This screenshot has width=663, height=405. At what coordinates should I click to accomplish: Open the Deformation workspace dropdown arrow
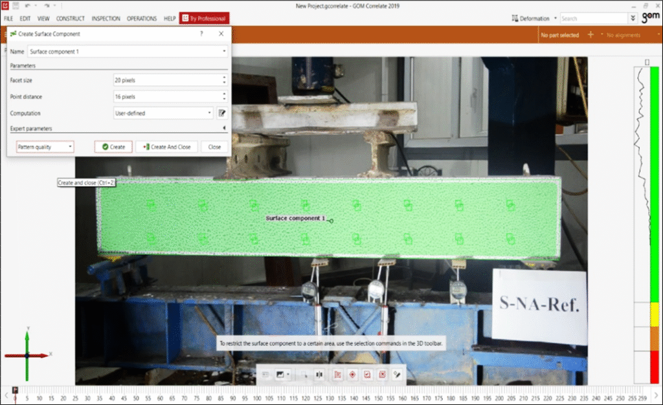pyautogui.click(x=555, y=19)
